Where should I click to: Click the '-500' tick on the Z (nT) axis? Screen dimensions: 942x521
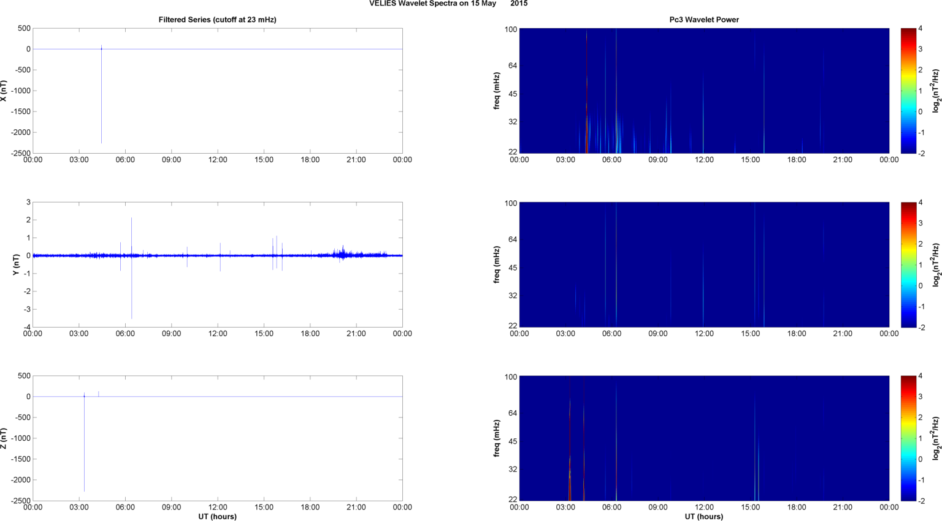pyautogui.click(x=22, y=418)
